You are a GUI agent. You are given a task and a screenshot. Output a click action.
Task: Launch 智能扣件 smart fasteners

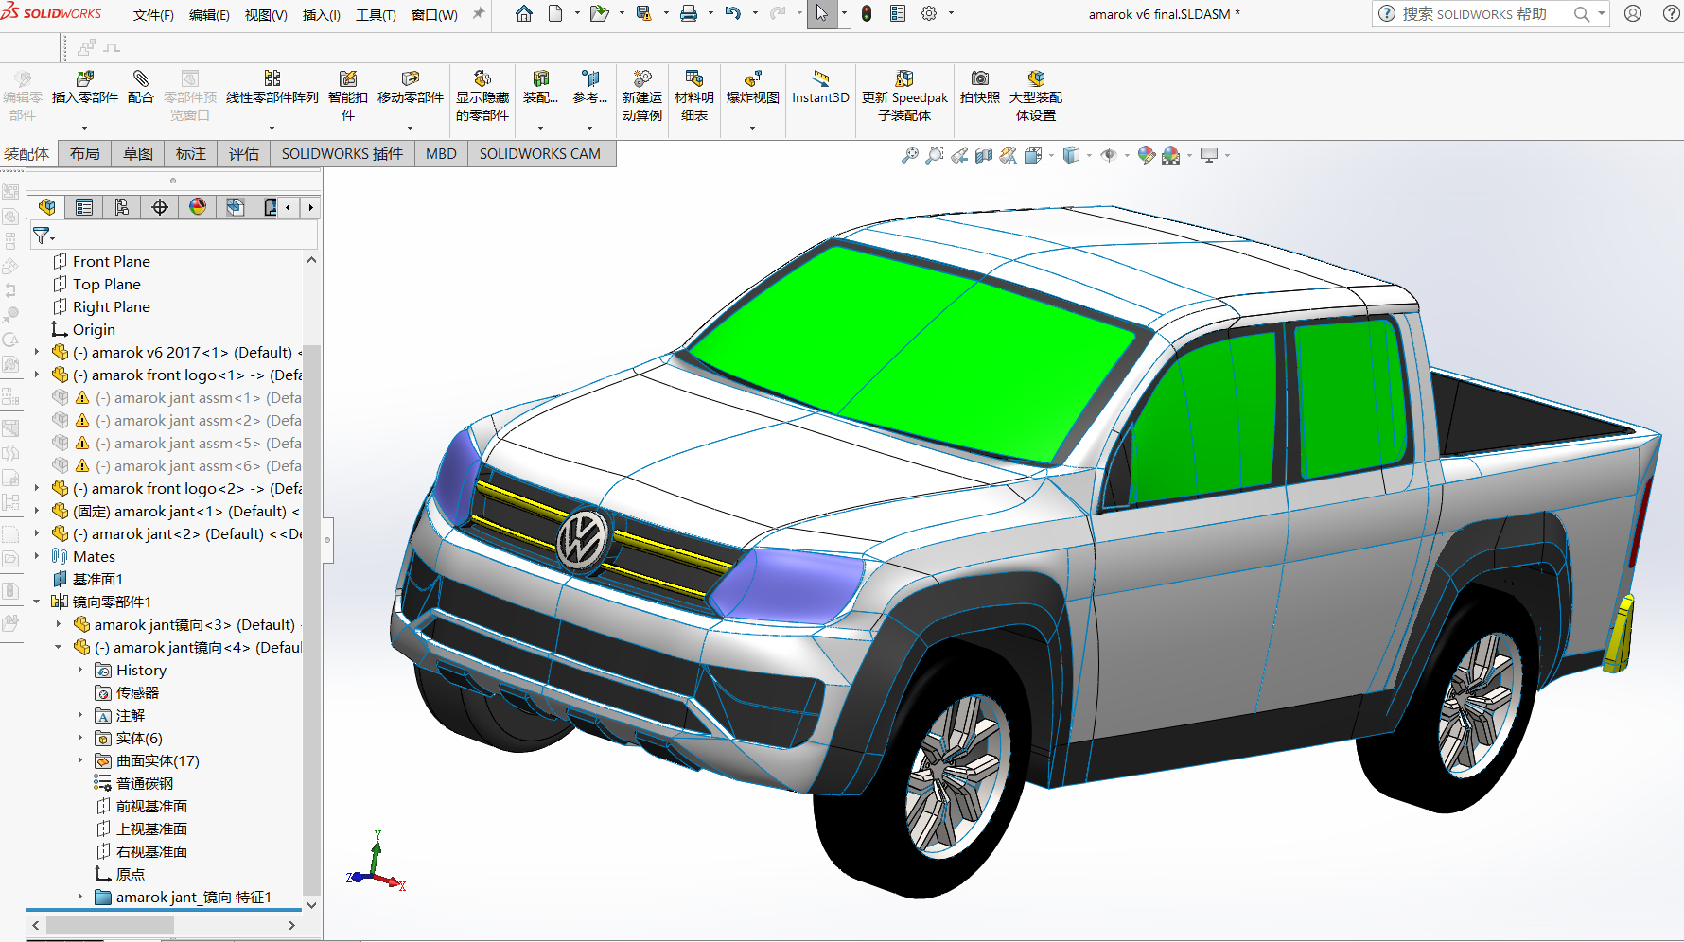[348, 96]
